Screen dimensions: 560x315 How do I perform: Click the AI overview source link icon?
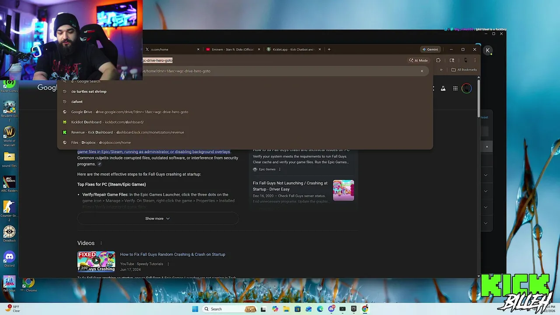pyautogui.click(x=99, y=164)
